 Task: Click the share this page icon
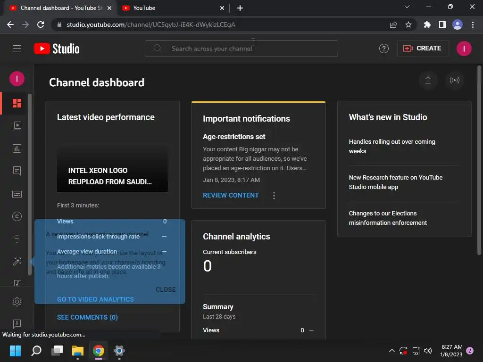tap(393, 25)
